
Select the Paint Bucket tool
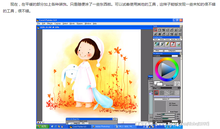tap(159, 34)
